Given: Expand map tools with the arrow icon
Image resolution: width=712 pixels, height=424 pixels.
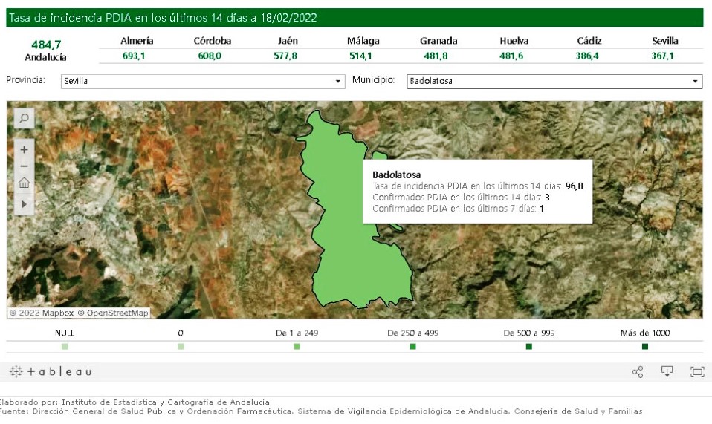Looking at the screenshot, I should 24,203.
